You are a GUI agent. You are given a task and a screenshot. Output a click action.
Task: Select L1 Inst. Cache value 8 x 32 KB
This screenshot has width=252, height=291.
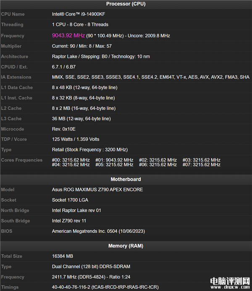[x=83, y=98]
